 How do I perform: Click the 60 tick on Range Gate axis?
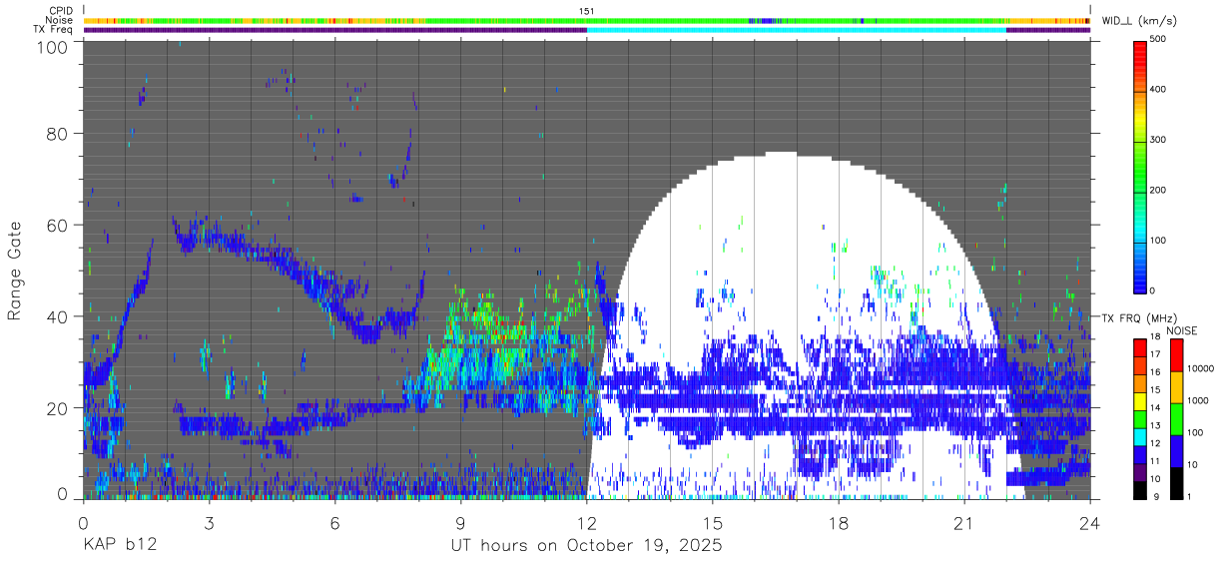[58, 225]
